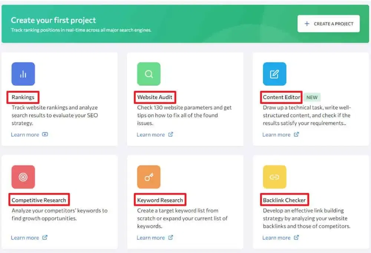Click the green Website Audit magnifier icon
The width and height of the screenshot is (371, 253).
(x=149, y=74)
